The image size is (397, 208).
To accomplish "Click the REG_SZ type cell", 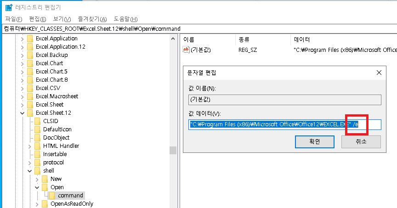I will click(x=248, y=50).
